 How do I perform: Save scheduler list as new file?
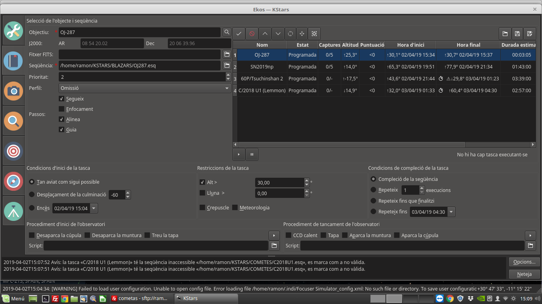(x=529, y=34)
